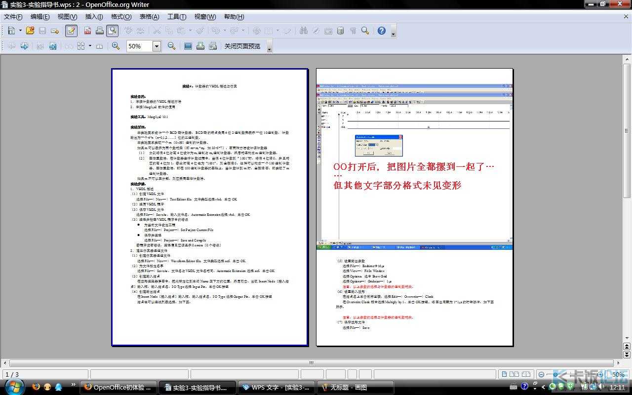Select single-page view layout in status bar
Viewport: 632px width, 395px height.
[x=504, y=375]
